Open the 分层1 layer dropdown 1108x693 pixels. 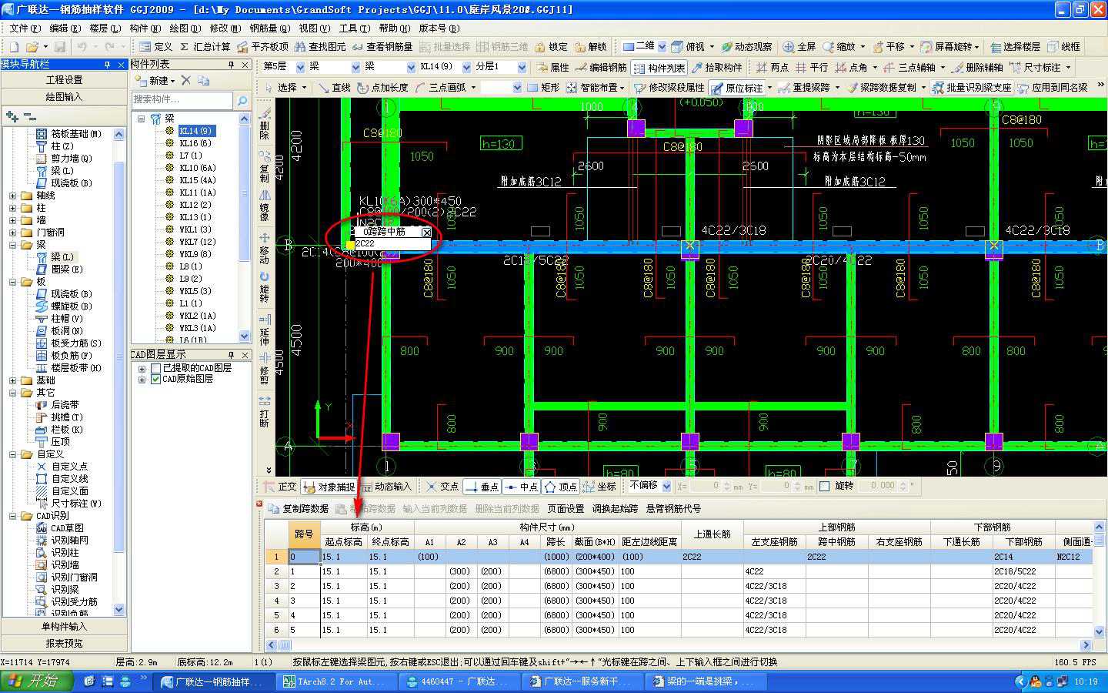(x=522, y=67)
